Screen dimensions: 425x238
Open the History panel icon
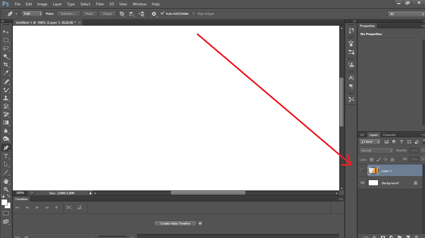pos(351,30)
